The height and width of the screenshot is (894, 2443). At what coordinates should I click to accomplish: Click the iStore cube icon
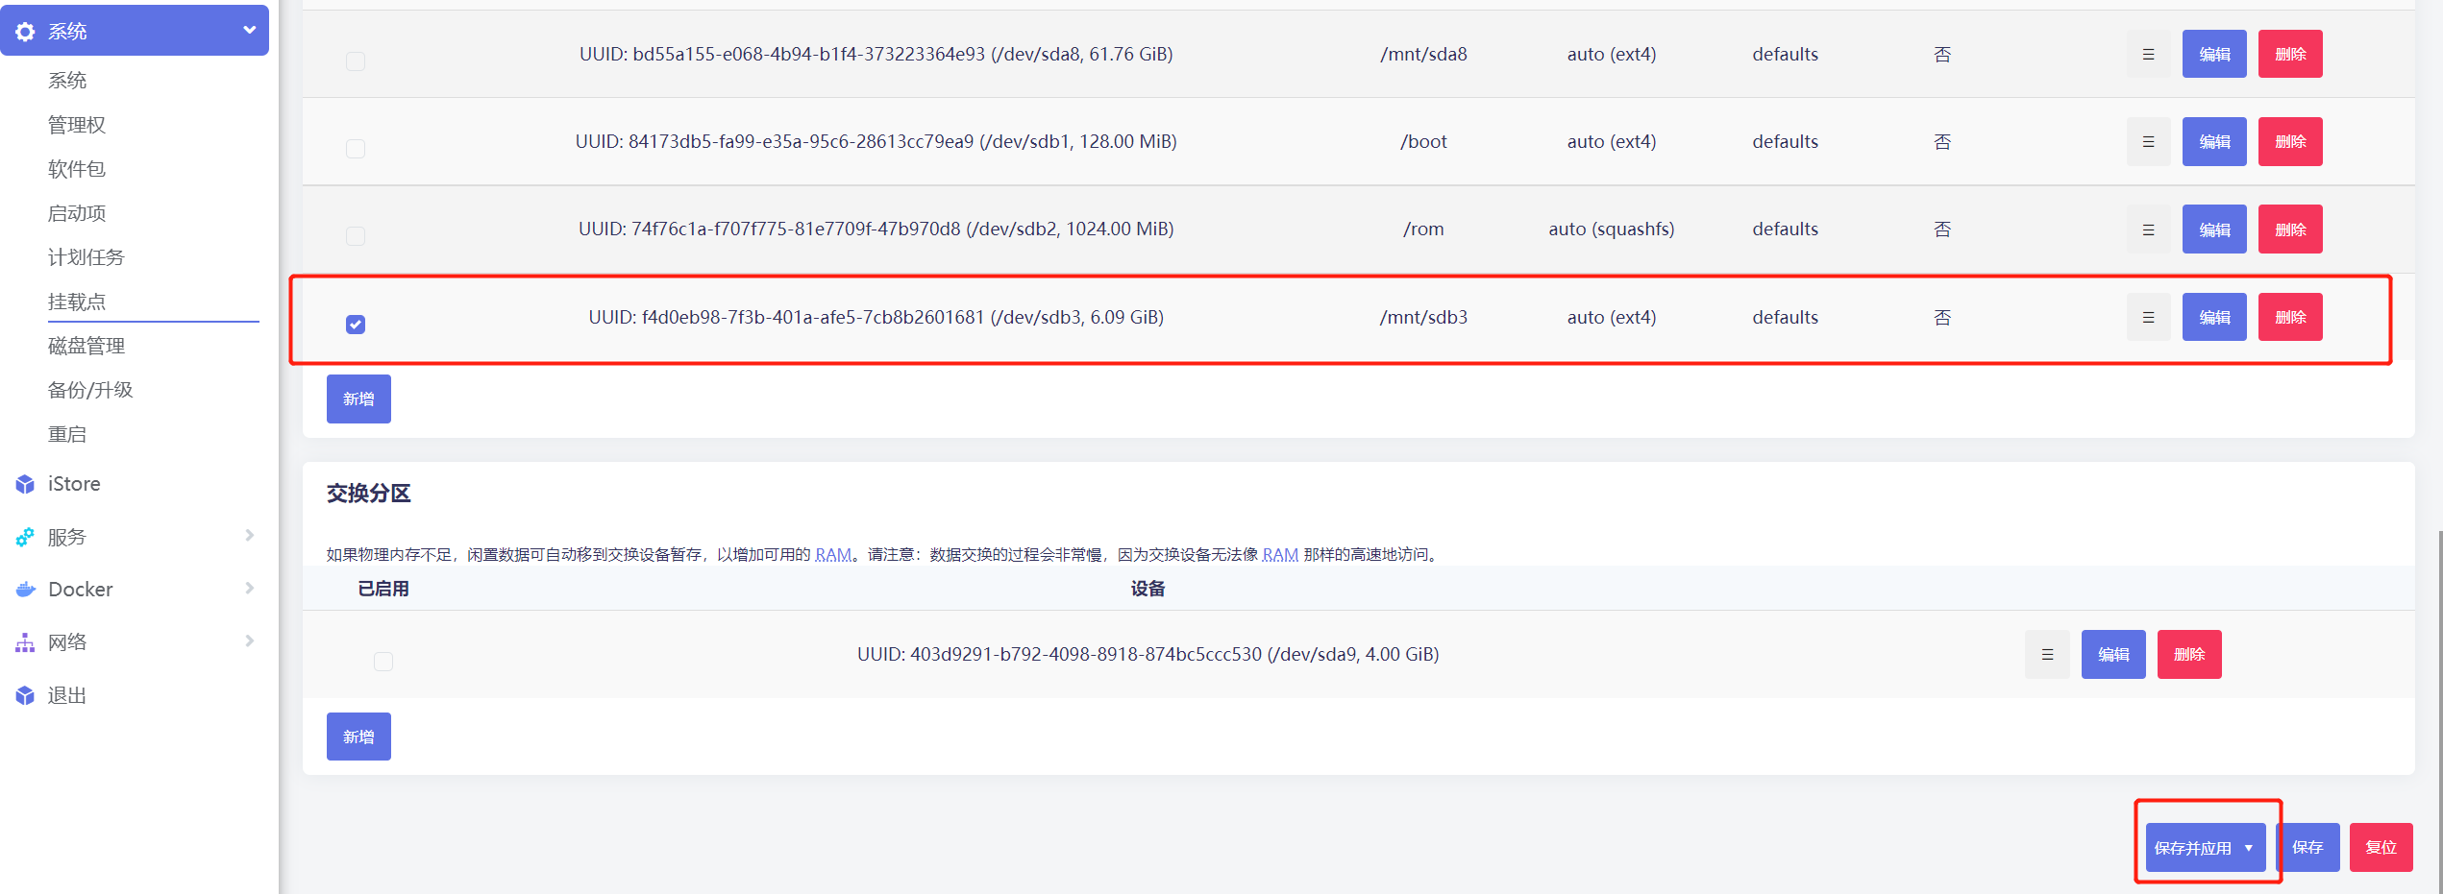click(25, 484)
